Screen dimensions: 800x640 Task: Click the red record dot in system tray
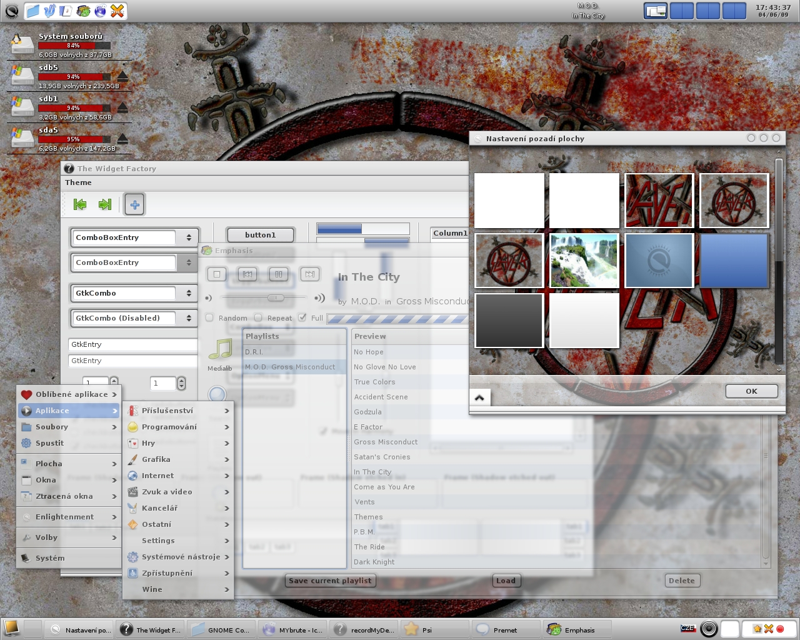click(780, 629)
